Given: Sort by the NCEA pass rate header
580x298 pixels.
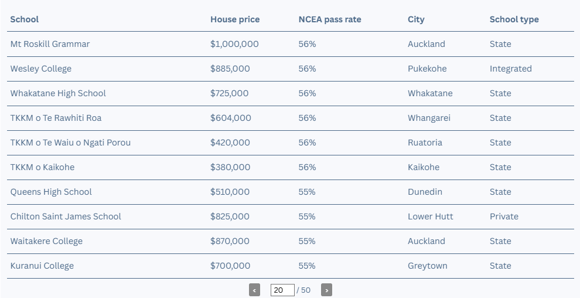Looking at the screenshot, I should click(x=330, y=19).
